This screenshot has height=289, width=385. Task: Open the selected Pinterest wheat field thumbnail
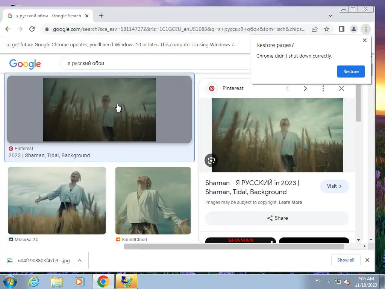point(99,110)
